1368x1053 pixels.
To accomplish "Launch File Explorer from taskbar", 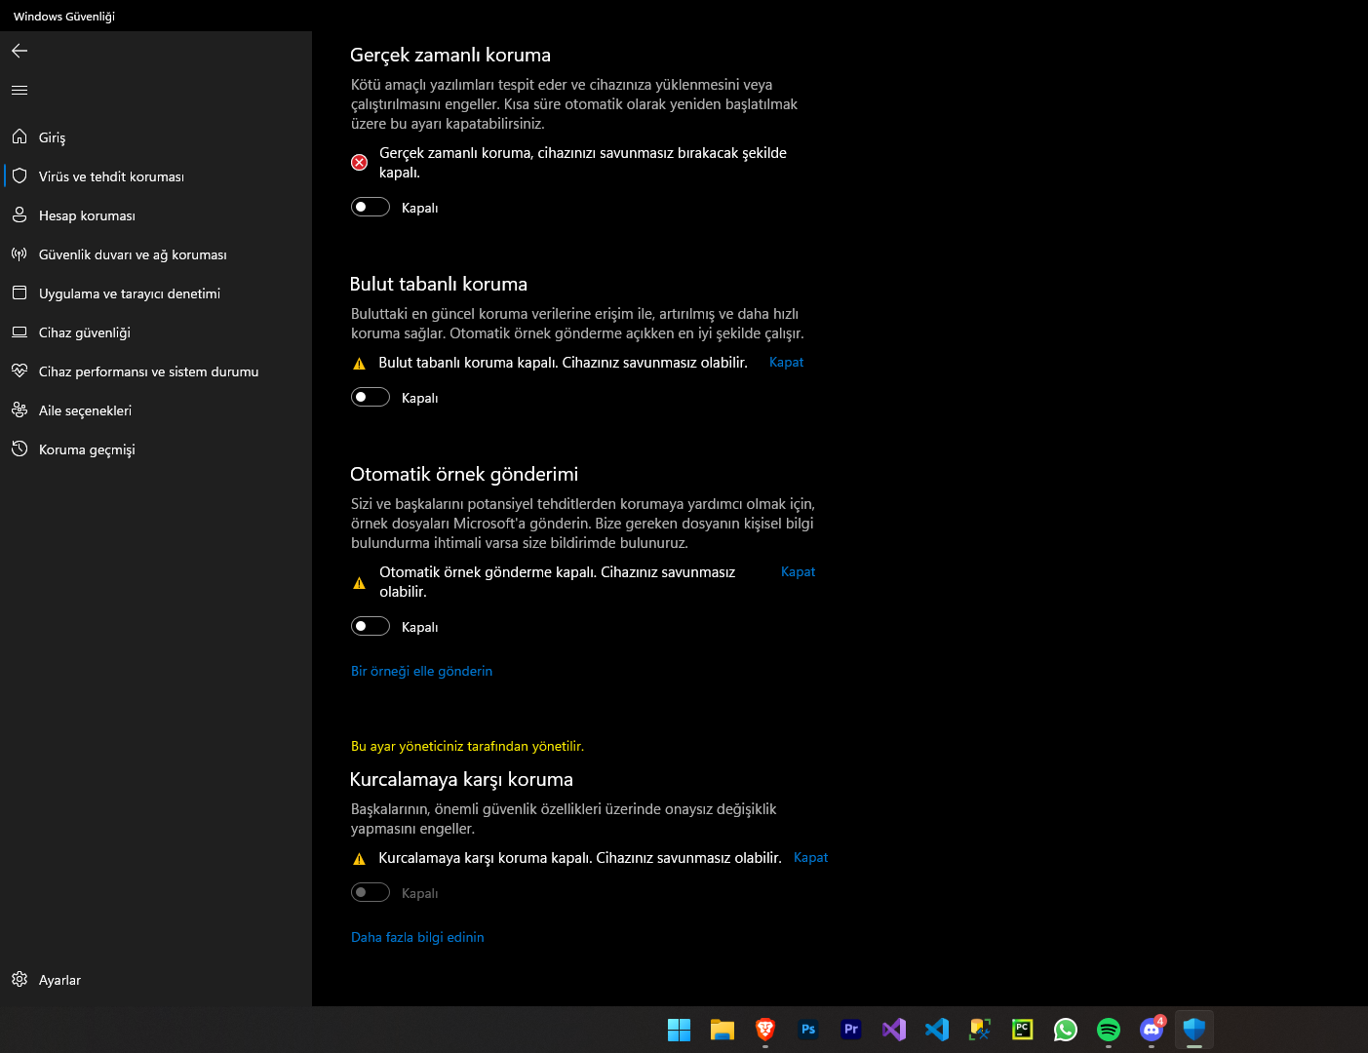I will tap(723, 1030).
